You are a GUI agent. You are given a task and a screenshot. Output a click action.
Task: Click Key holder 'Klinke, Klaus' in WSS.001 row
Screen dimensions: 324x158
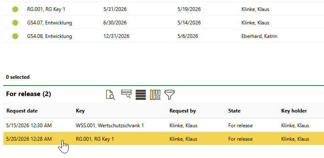pyautogui.click(x=295, y=125)
